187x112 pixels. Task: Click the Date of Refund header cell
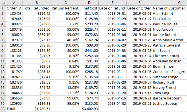pyautogui.click(x=113, y=8)
